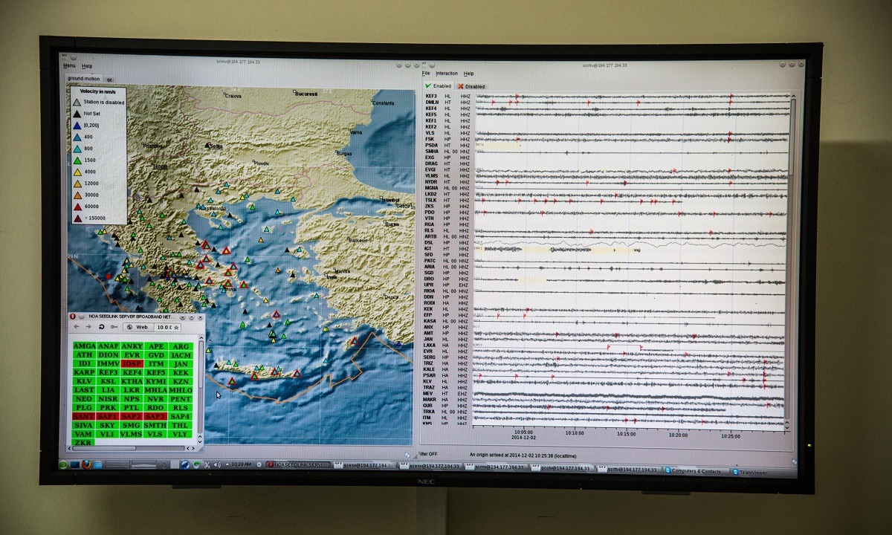Click the volume speaker icon in taskbar

pyautogui.click(x=216, y=465)
